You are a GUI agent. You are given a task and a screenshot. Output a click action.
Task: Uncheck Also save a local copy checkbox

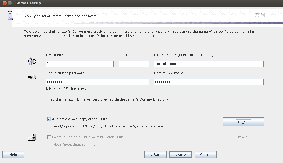coord(49,119)
